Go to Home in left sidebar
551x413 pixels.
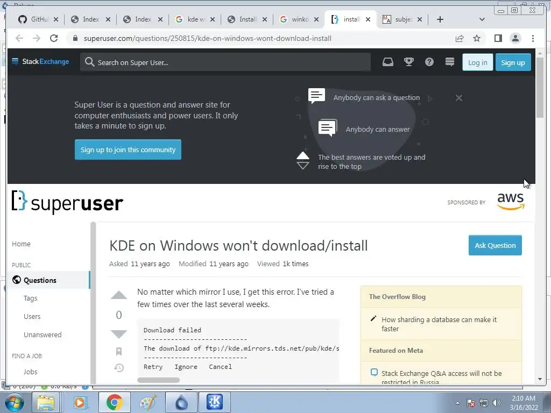coord(21,244)
